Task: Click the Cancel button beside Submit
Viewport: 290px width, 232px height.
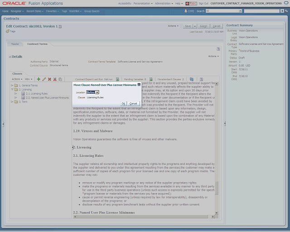Action: coord(217,26)
